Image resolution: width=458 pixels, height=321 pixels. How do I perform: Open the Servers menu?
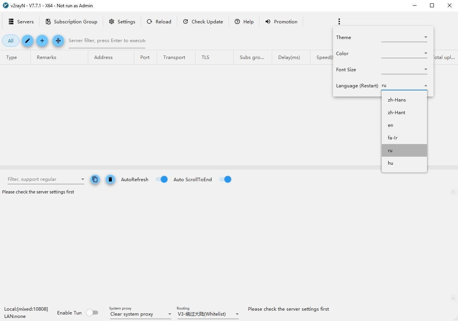tap(21, 21)
